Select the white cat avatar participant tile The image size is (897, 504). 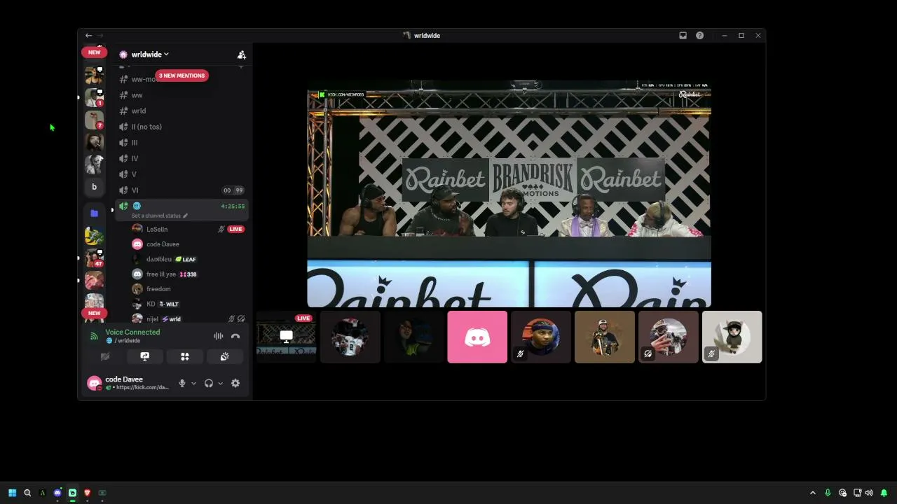coord(732,337)
